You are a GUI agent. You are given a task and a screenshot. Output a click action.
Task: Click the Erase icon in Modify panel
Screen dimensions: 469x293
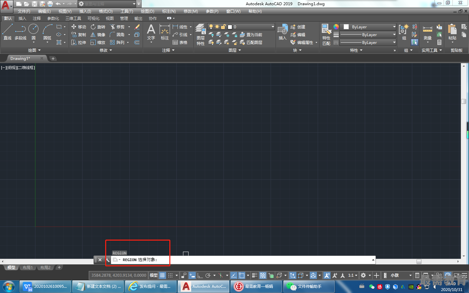point(137,27)
